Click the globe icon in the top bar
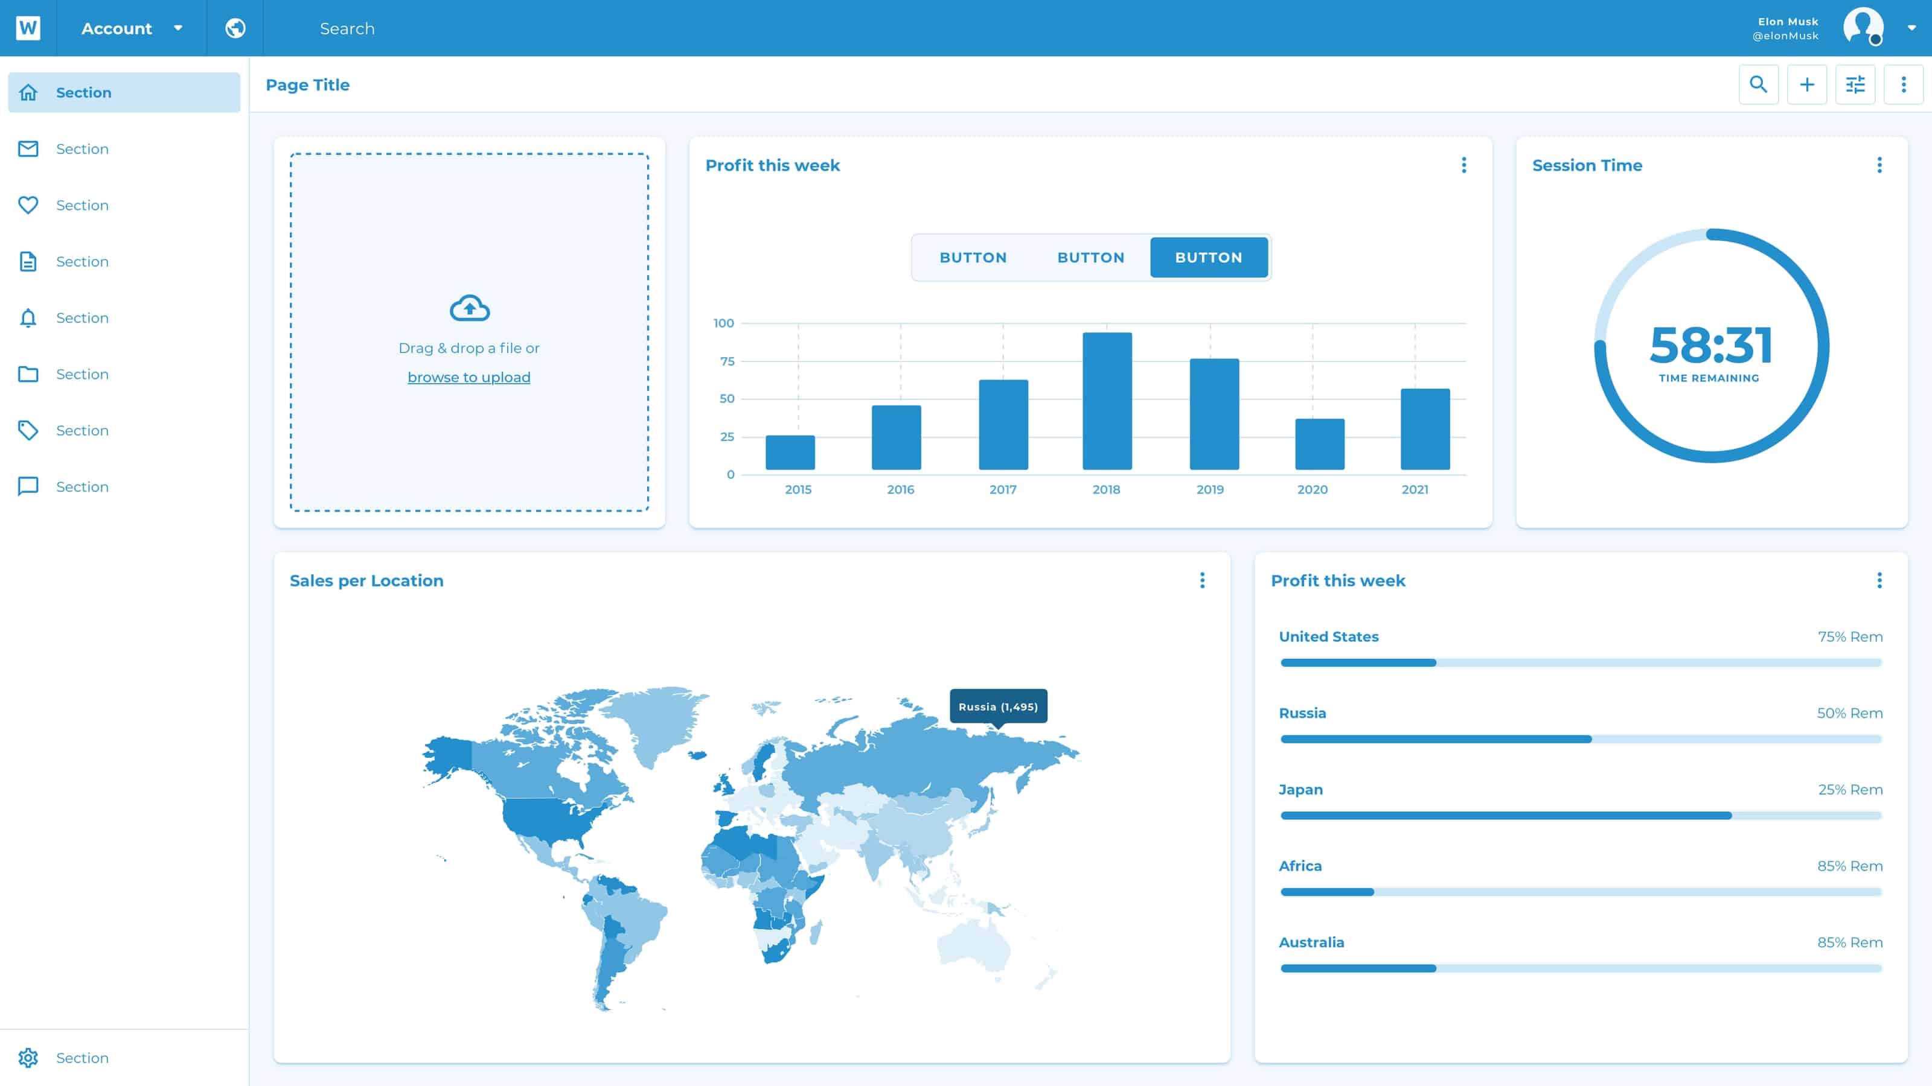The image size is (1932, 1086). click(235, 28)
